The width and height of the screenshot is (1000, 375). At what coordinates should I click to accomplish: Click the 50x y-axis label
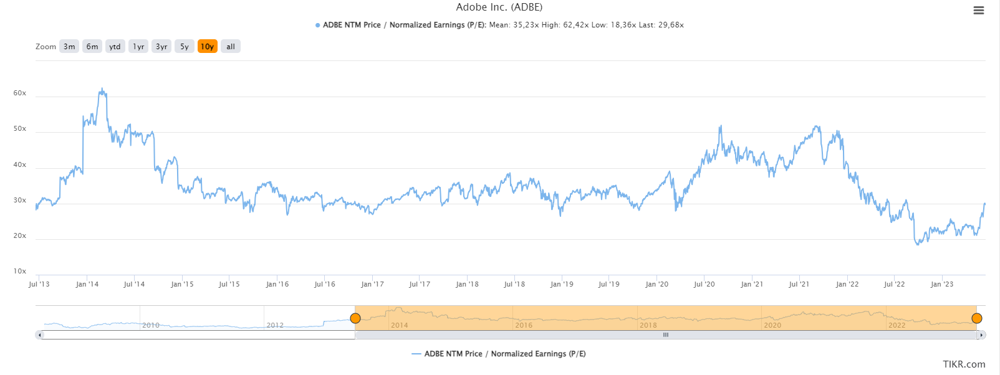[x=20, y=129]
